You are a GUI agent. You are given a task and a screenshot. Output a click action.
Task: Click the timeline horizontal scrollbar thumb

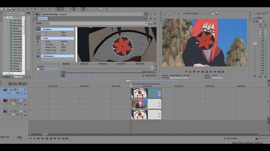(45, 135)
